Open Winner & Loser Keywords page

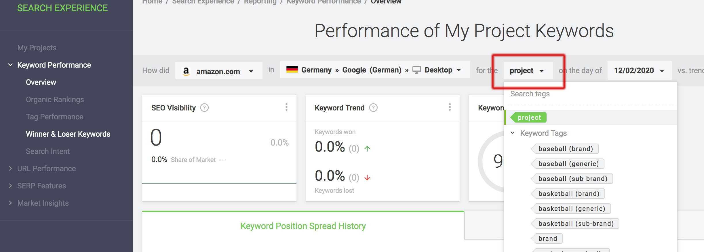[68, 134]
